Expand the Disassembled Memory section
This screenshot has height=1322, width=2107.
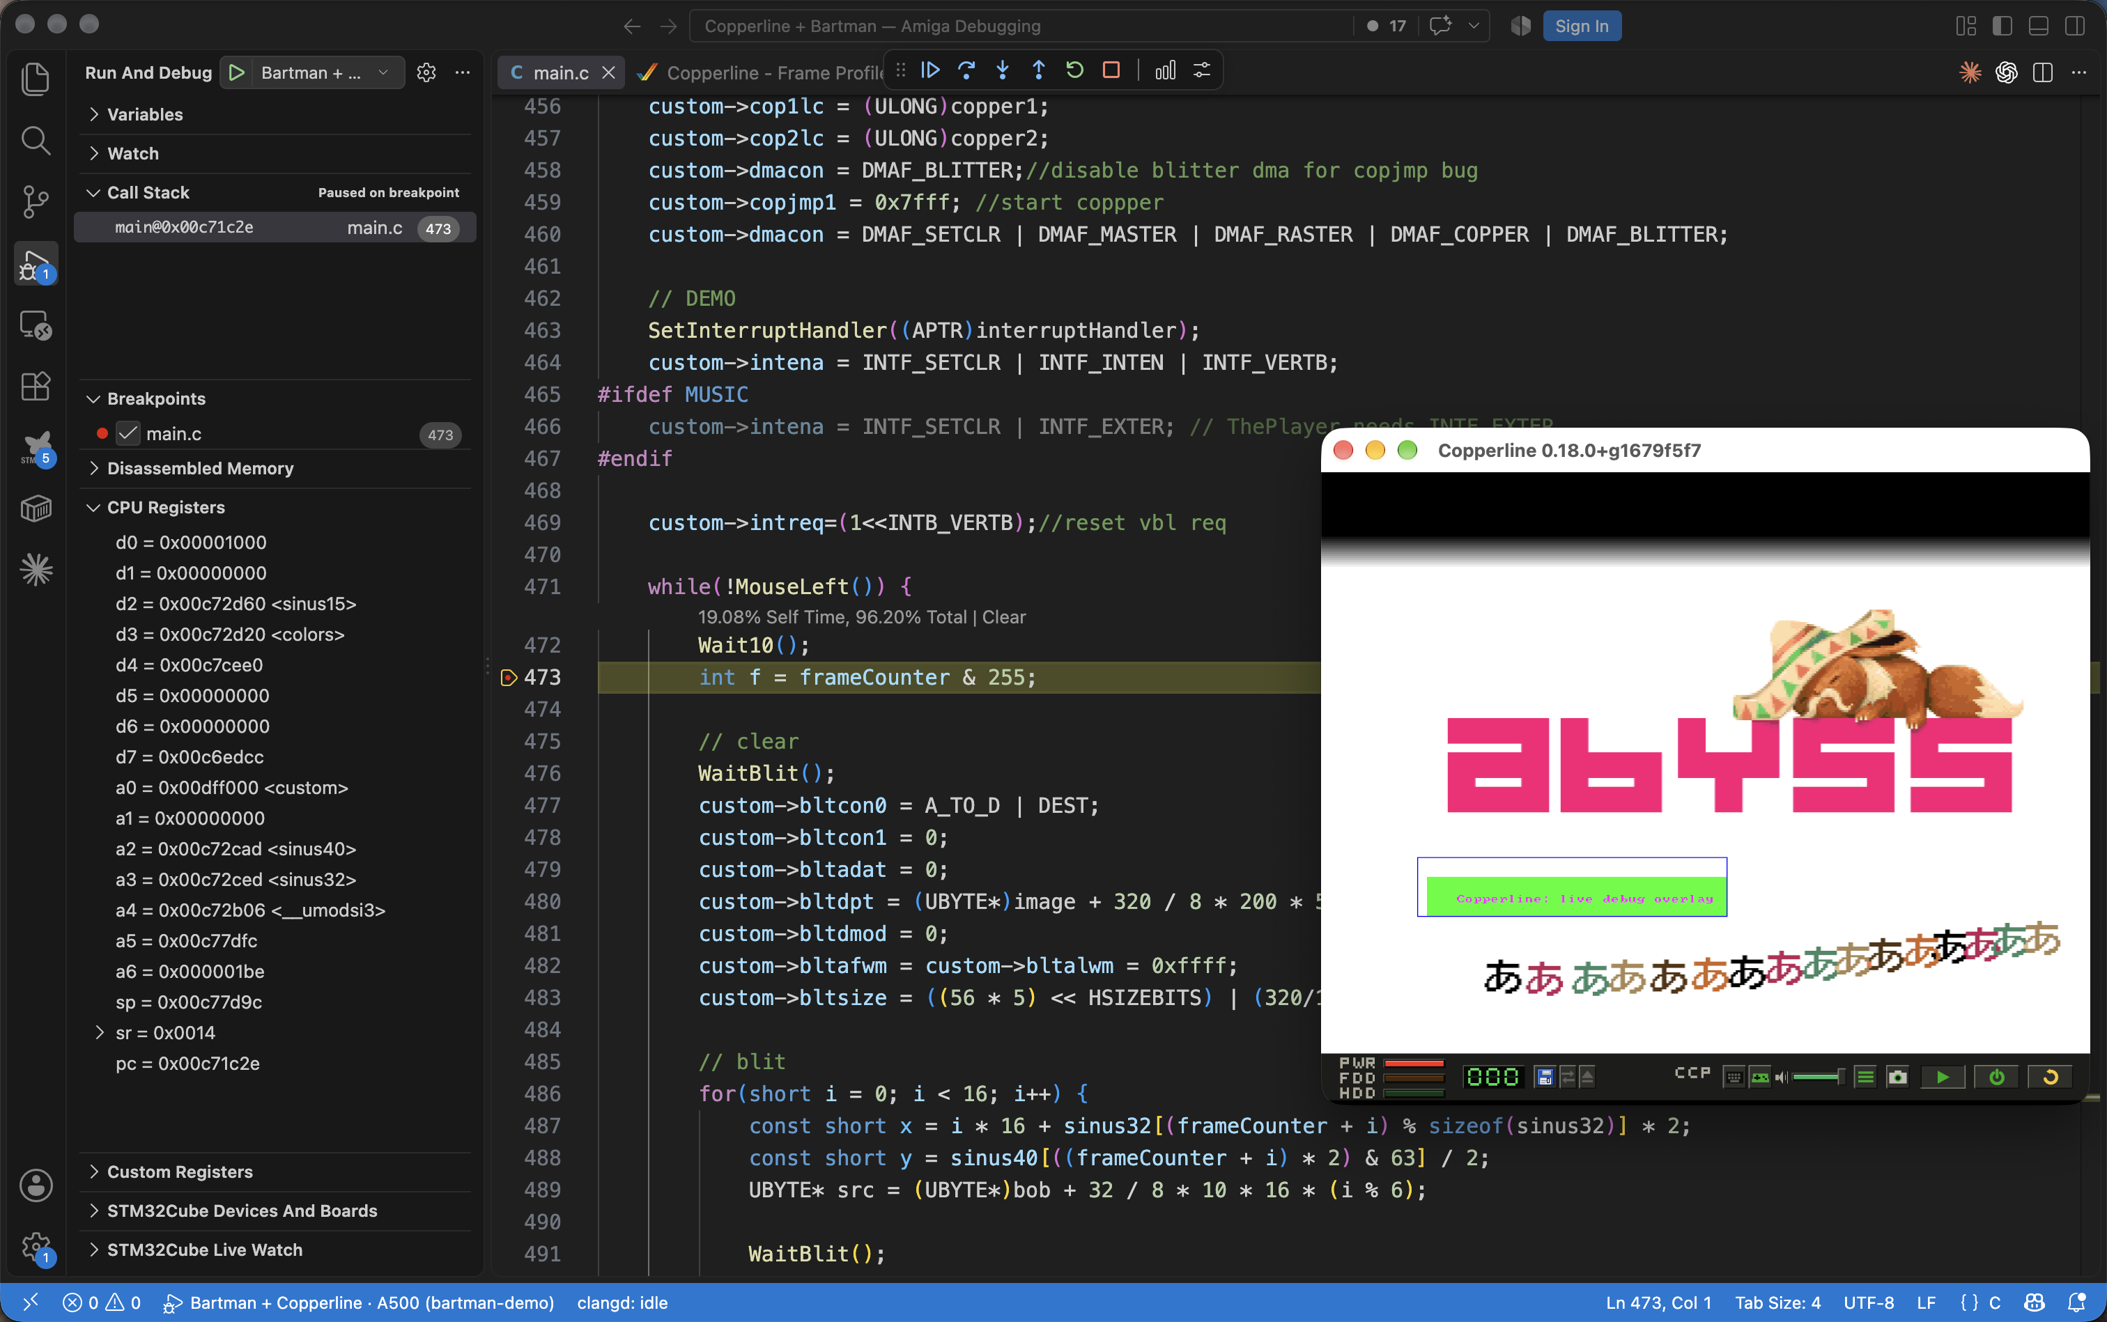[x=275, y=469]
